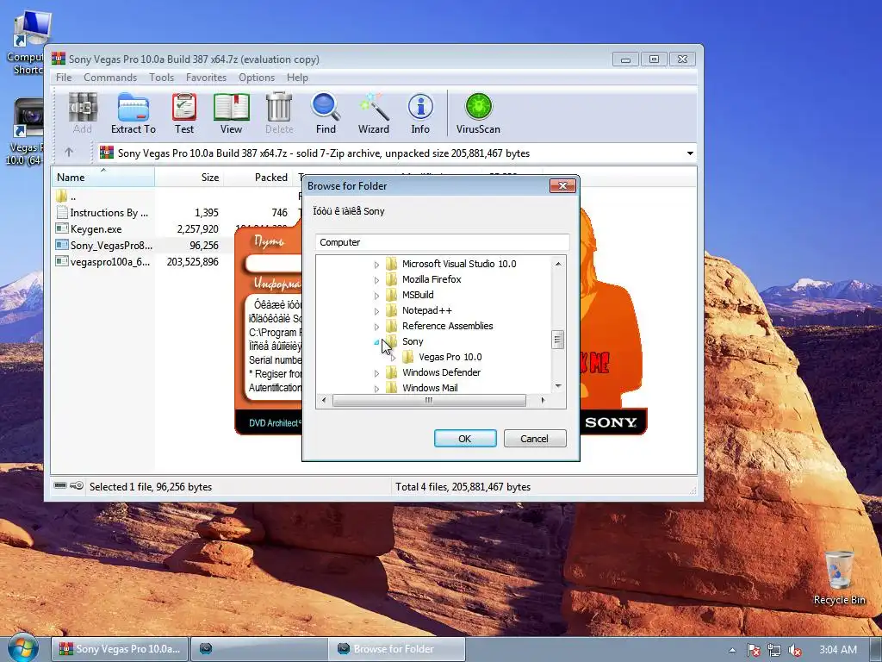Collapse the Sony tree node
The width and height of the screenshot is (882, 662).
[376, 341]
